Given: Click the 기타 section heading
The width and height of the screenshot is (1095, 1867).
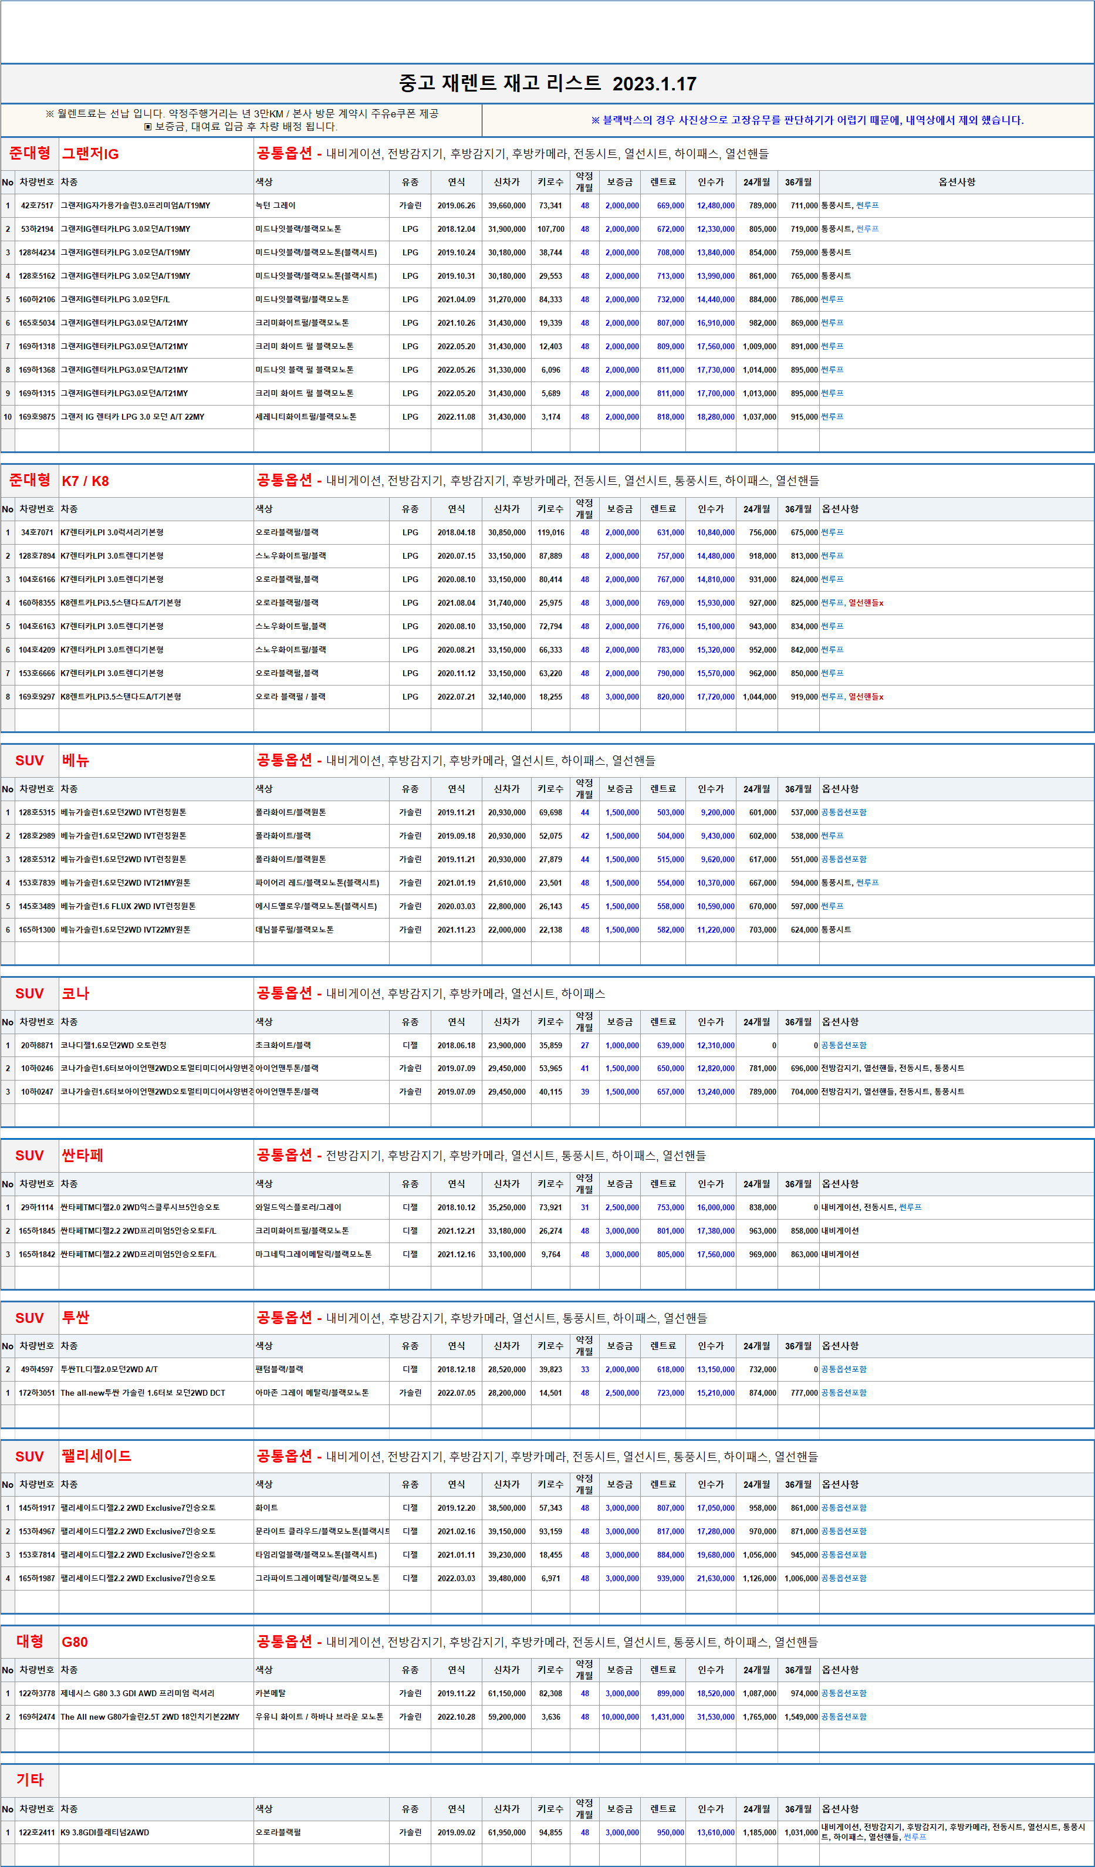Looking at the screenshot, I should pos(30,1780).
